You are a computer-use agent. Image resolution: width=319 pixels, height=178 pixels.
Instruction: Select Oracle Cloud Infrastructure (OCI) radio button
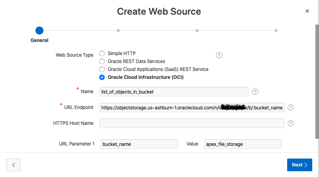click(x=102, y=77)
